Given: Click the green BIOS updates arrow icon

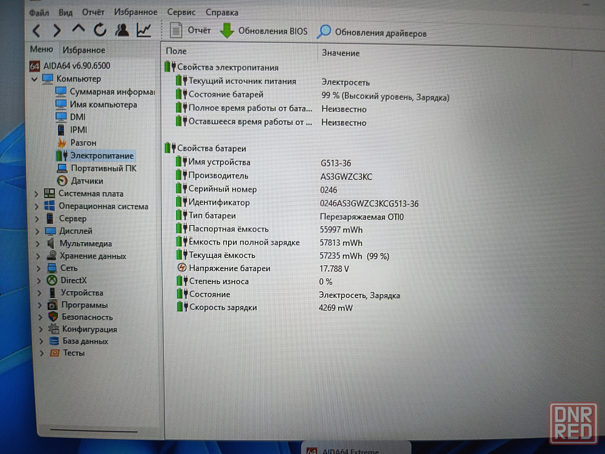Looking at the screenshot, I should [x=227, y=31].
